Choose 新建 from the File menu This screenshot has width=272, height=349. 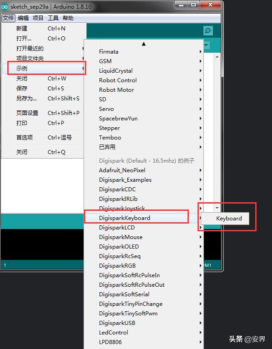pos(43,29)
